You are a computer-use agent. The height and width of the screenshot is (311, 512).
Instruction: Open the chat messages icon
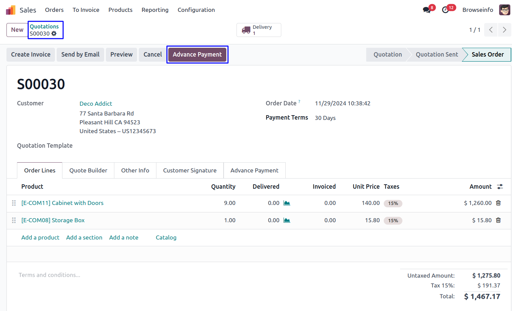click(426, 10)
